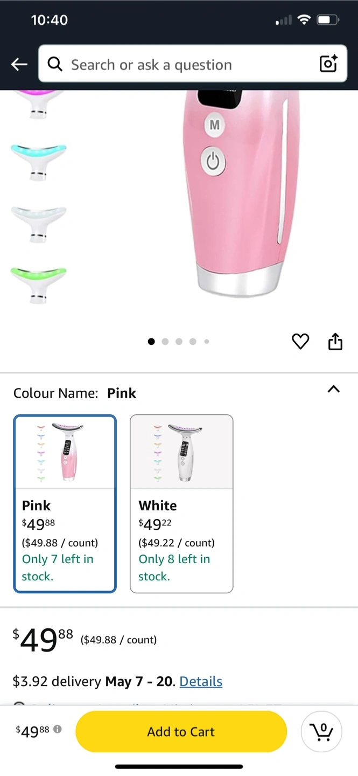Click the Add to Cart button
The image size is (358, 776).
pyautogui.click(x=181, y=731)
